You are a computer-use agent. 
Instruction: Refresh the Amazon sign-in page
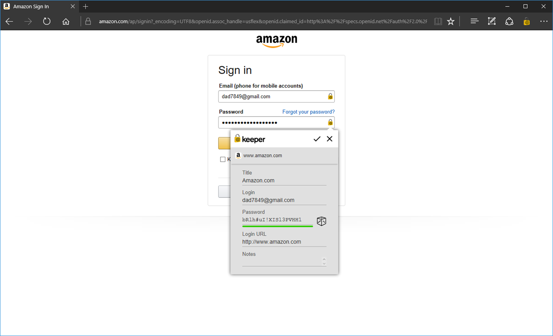46,22
